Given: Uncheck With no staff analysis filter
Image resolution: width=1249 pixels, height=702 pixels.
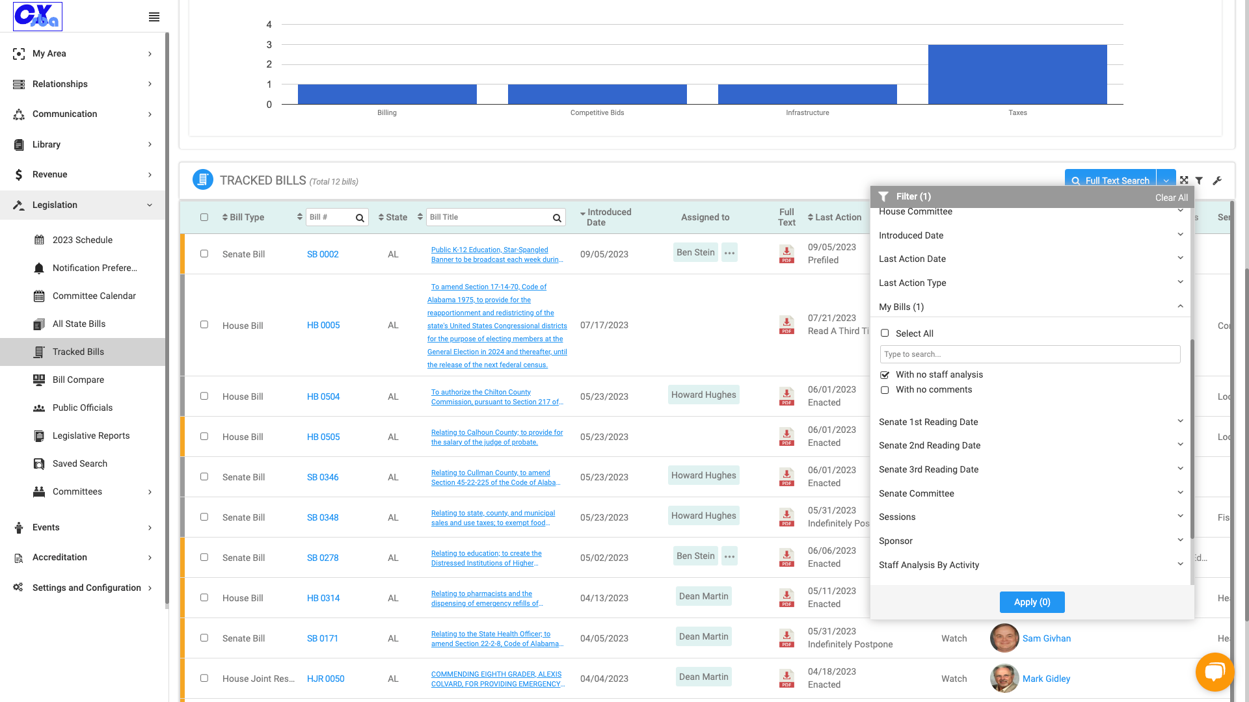Looking at the screenshot, I should pyautogui.click(x=885, y=375).
